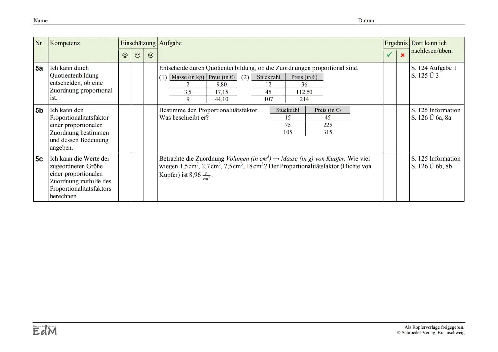Mark the correct result cell for row 5a
Viewport: 498px width, 352px height.
(x=389, y=83)
